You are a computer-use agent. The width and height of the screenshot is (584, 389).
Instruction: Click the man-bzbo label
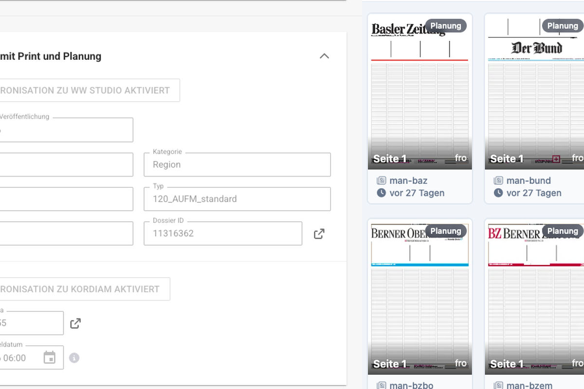(x=411, y=386)
